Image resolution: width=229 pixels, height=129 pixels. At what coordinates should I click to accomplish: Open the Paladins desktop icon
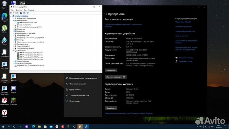(x=4, y=41)
